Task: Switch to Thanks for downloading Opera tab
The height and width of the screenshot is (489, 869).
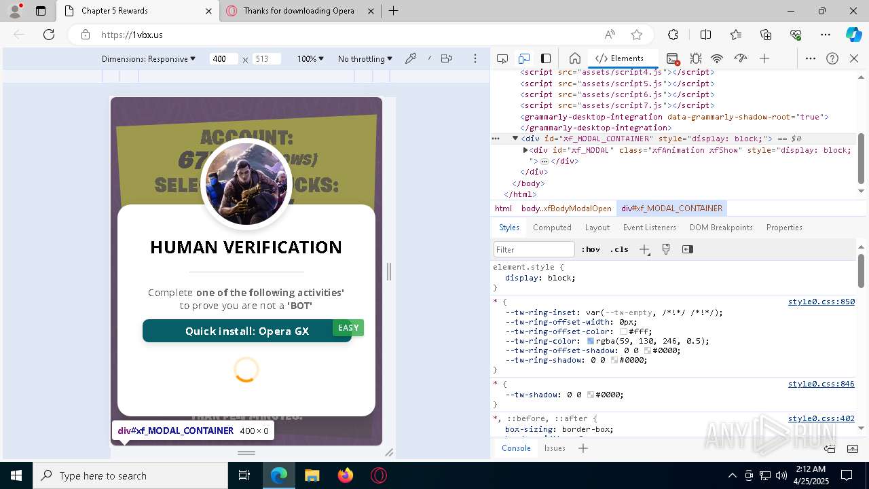Action: point(299,11)
